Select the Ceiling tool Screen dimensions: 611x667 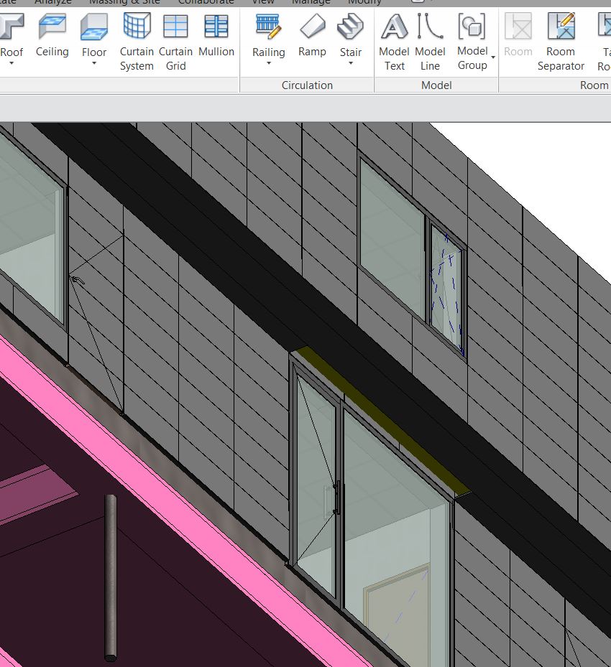[x=52, y=36]
